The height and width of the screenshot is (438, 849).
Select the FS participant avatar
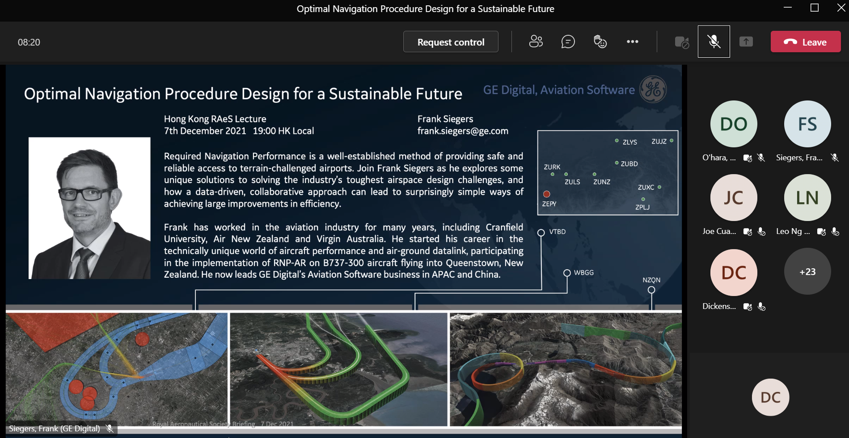[807, 124]
